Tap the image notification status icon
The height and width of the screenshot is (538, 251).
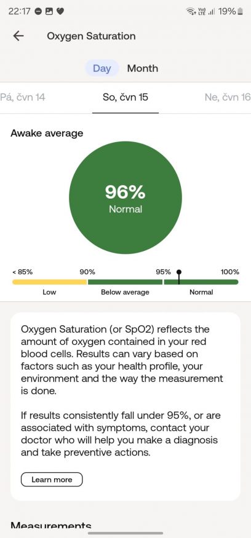coord(49,11)
